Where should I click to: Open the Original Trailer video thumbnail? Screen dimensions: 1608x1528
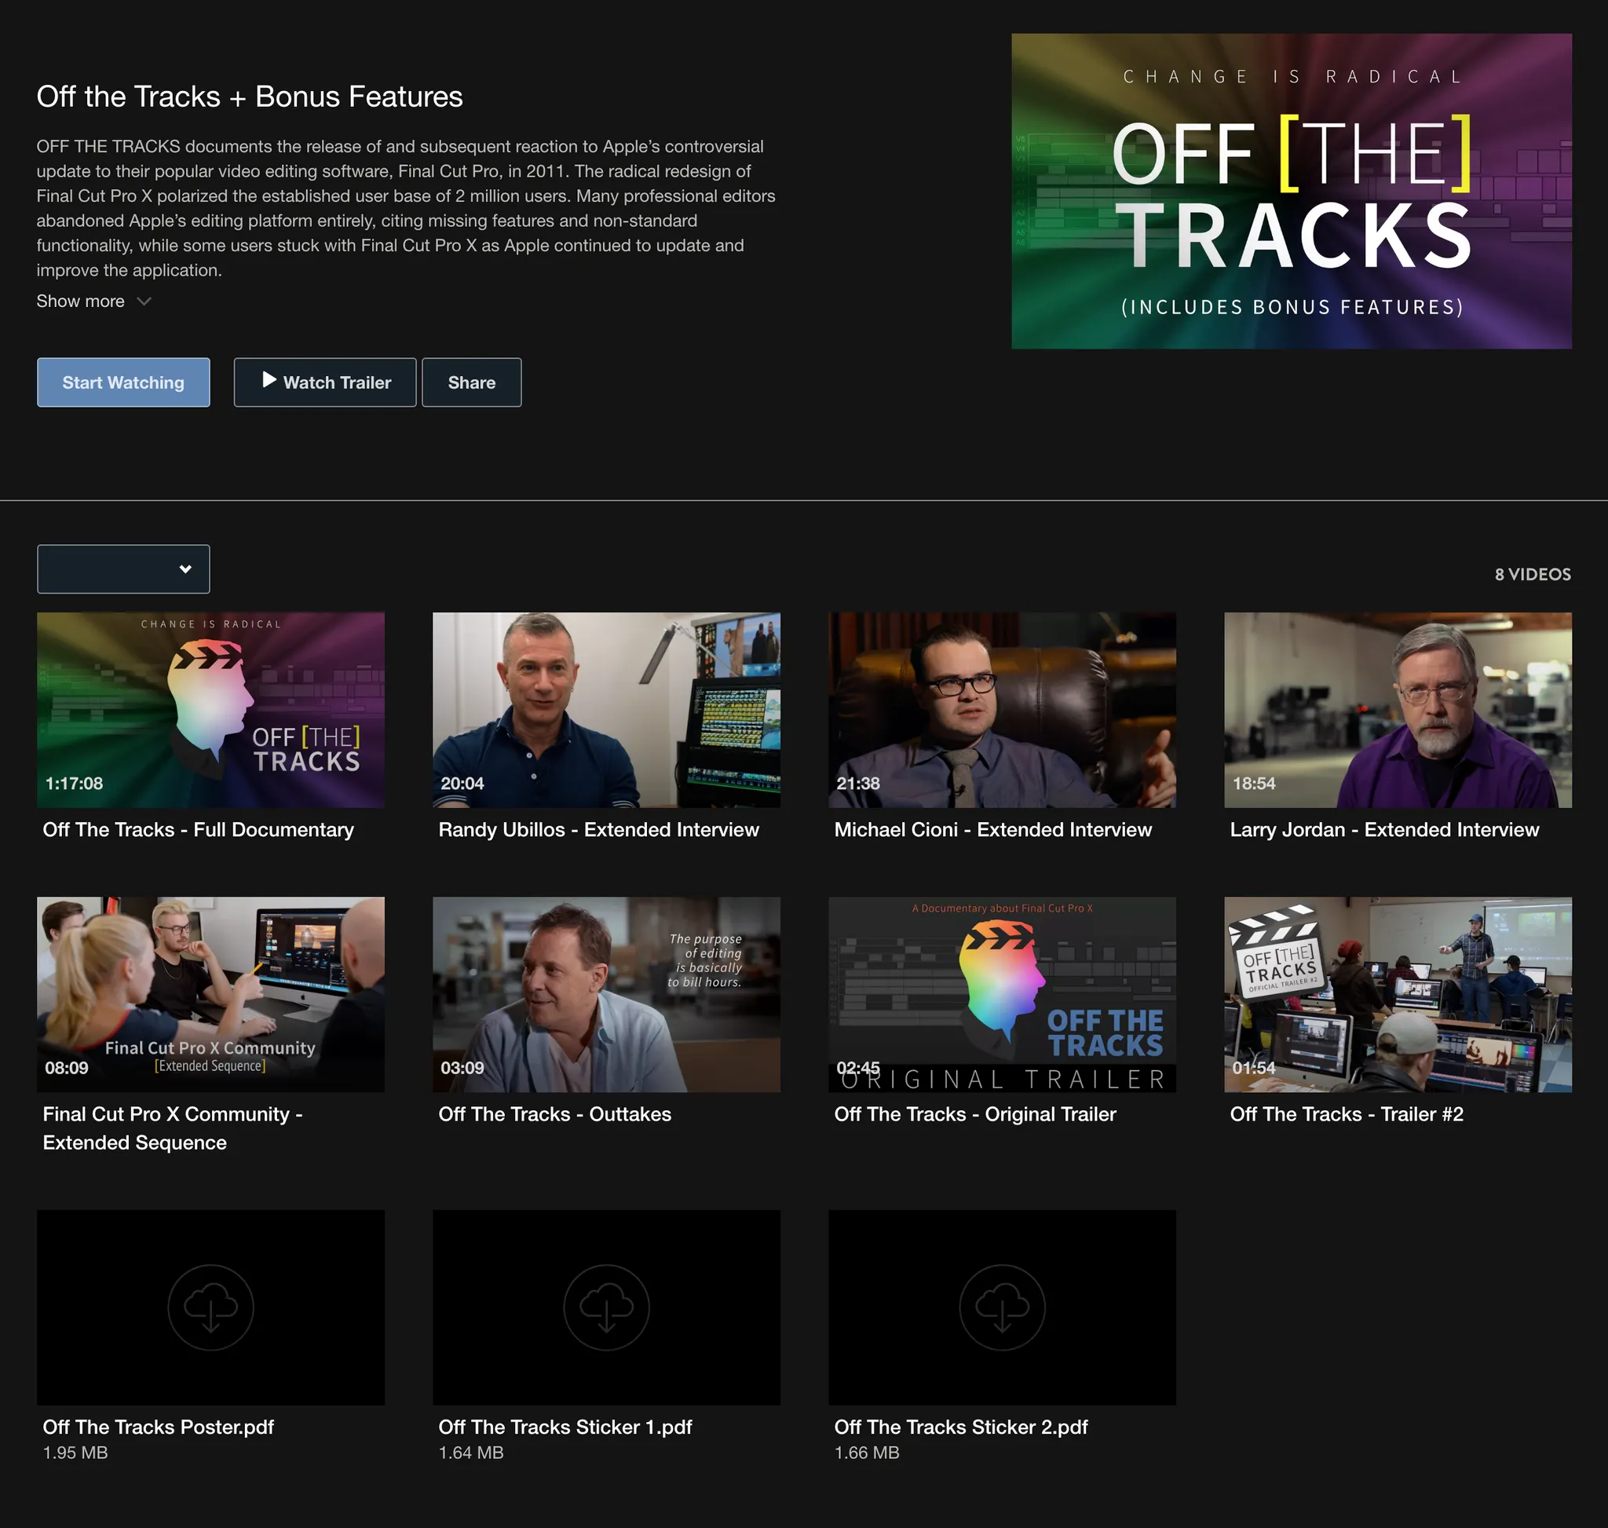tap(1002, 994)
